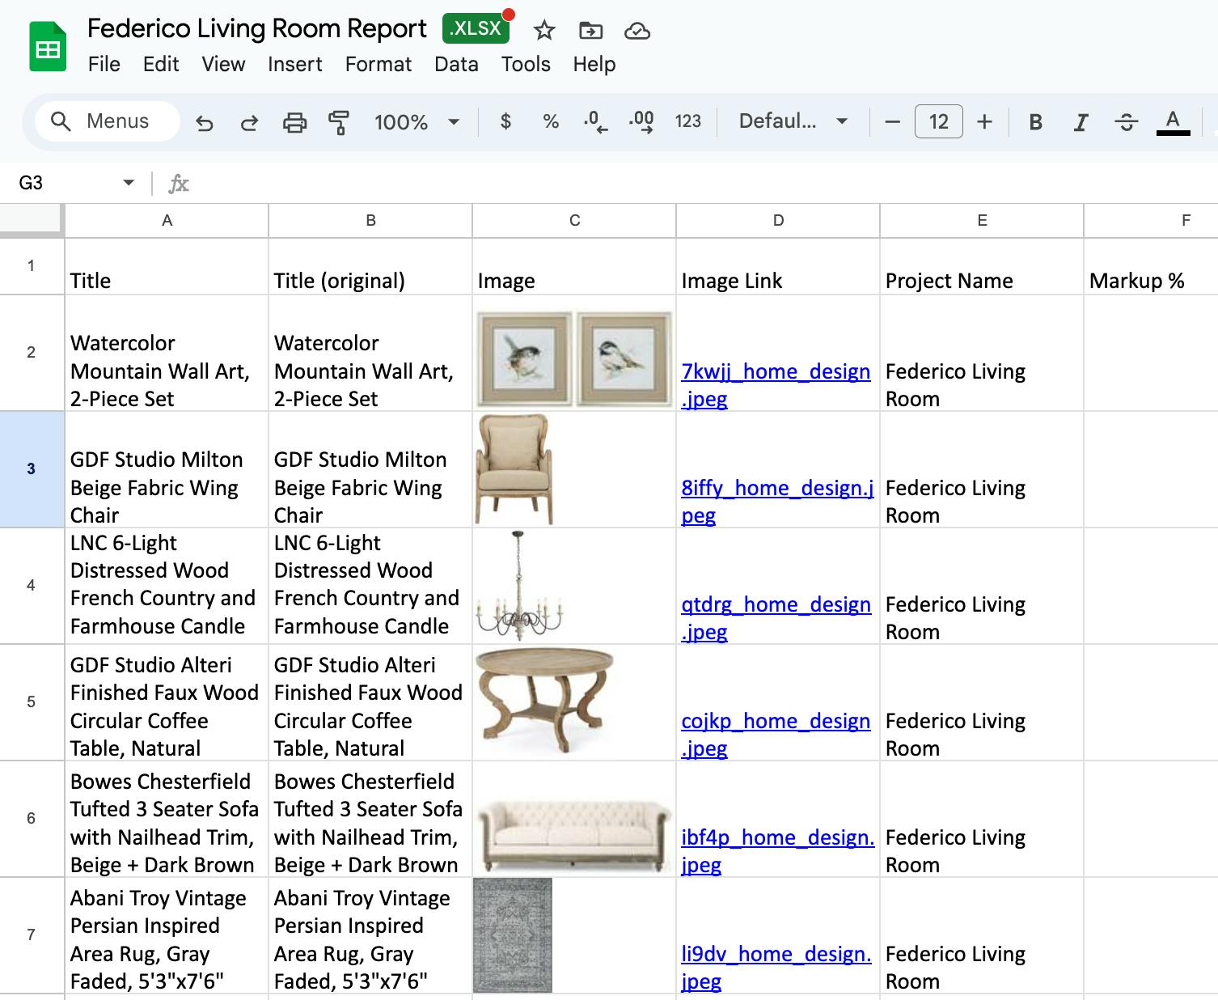Open the 123 more formats menu

[x=688, y=121]
